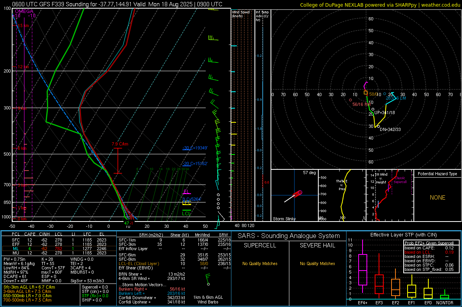This screenshot has width=462, height=307.
Task: Click the Classic Supercell annotation
Action: [400, 180]
